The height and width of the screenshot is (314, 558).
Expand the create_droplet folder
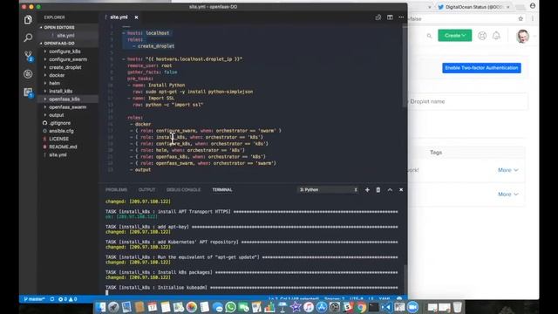(x=65, y=67)
